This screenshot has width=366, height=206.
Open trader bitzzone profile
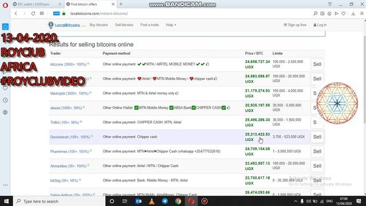(68, 64)
